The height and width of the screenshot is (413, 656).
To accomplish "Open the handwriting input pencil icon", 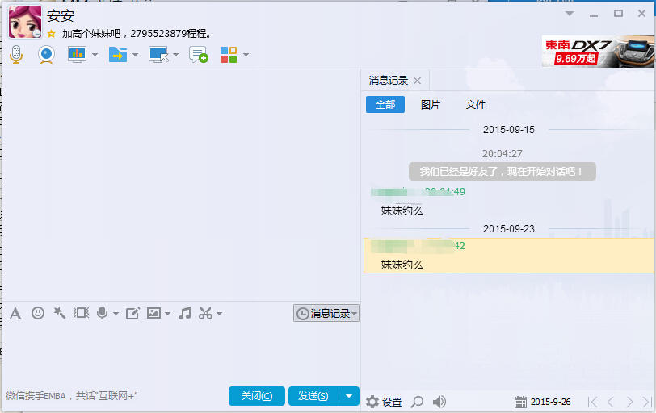I will [x=132, y=313].
